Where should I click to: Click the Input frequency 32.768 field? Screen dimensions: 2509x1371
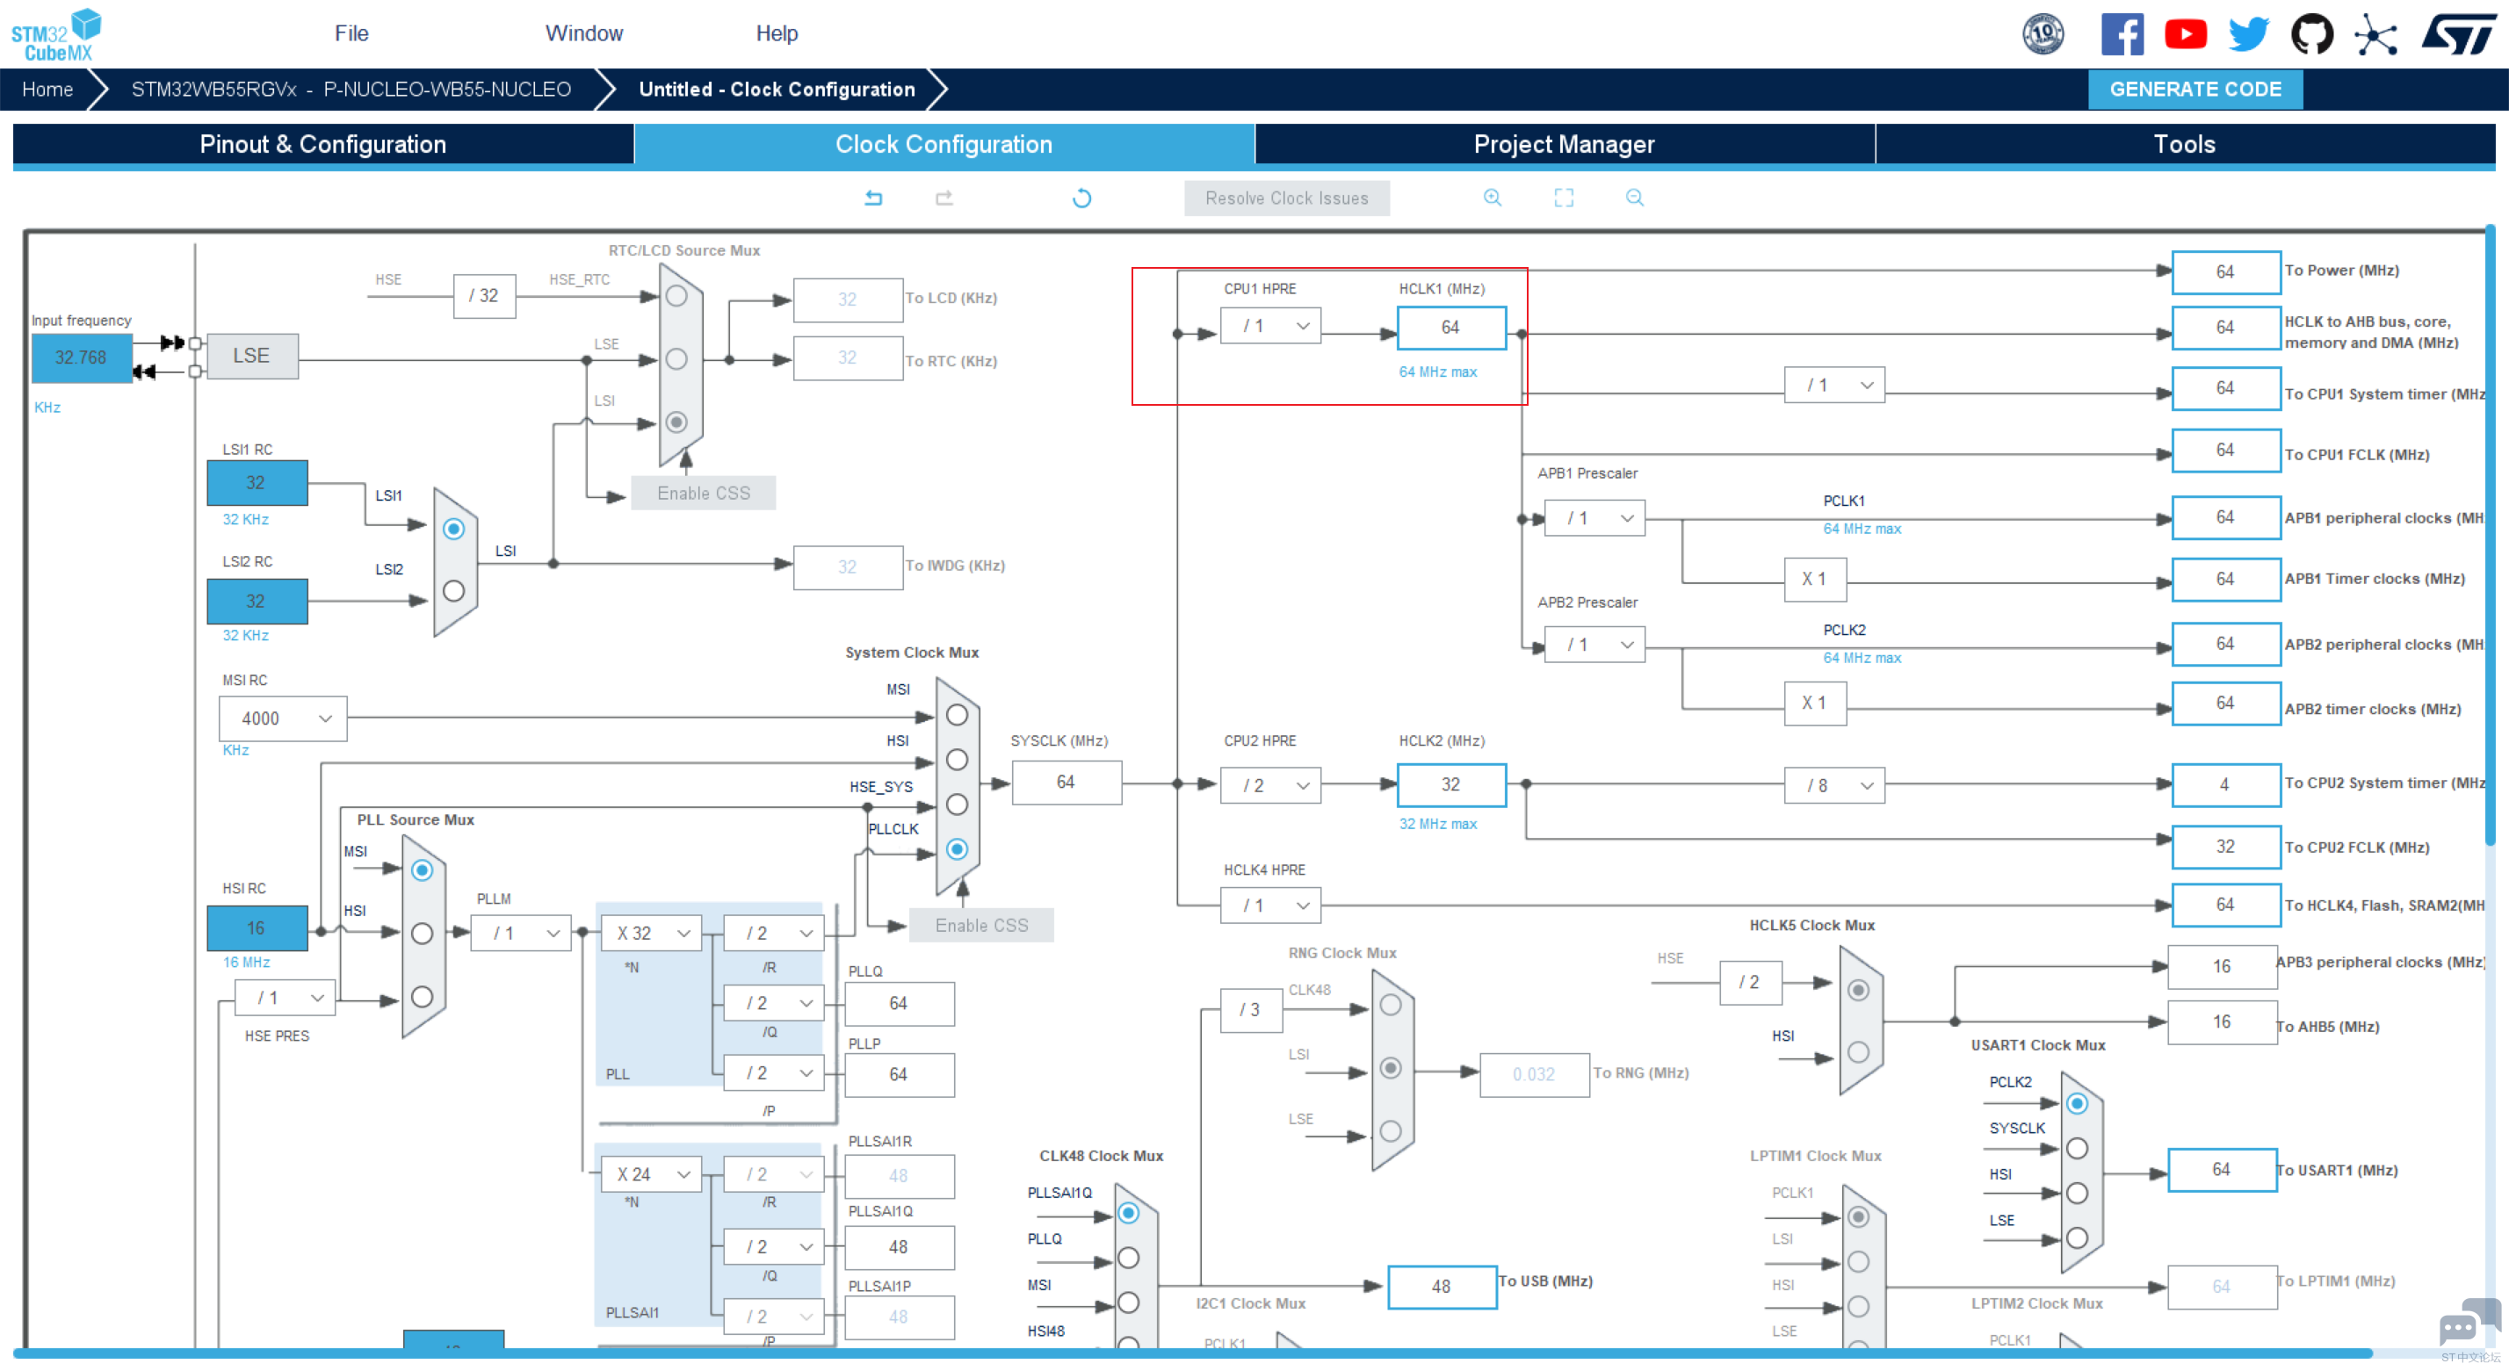pos(82,358)
